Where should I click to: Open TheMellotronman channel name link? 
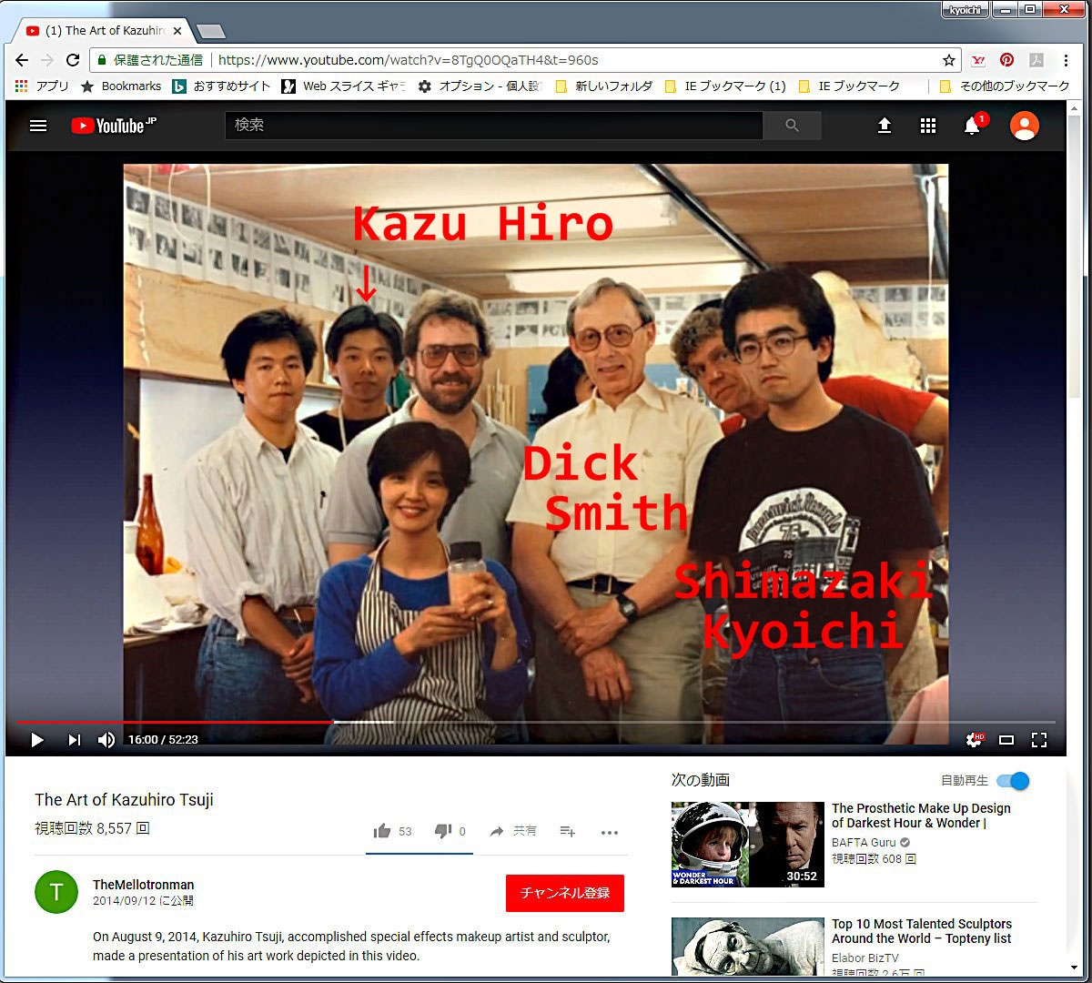[144, 885]
